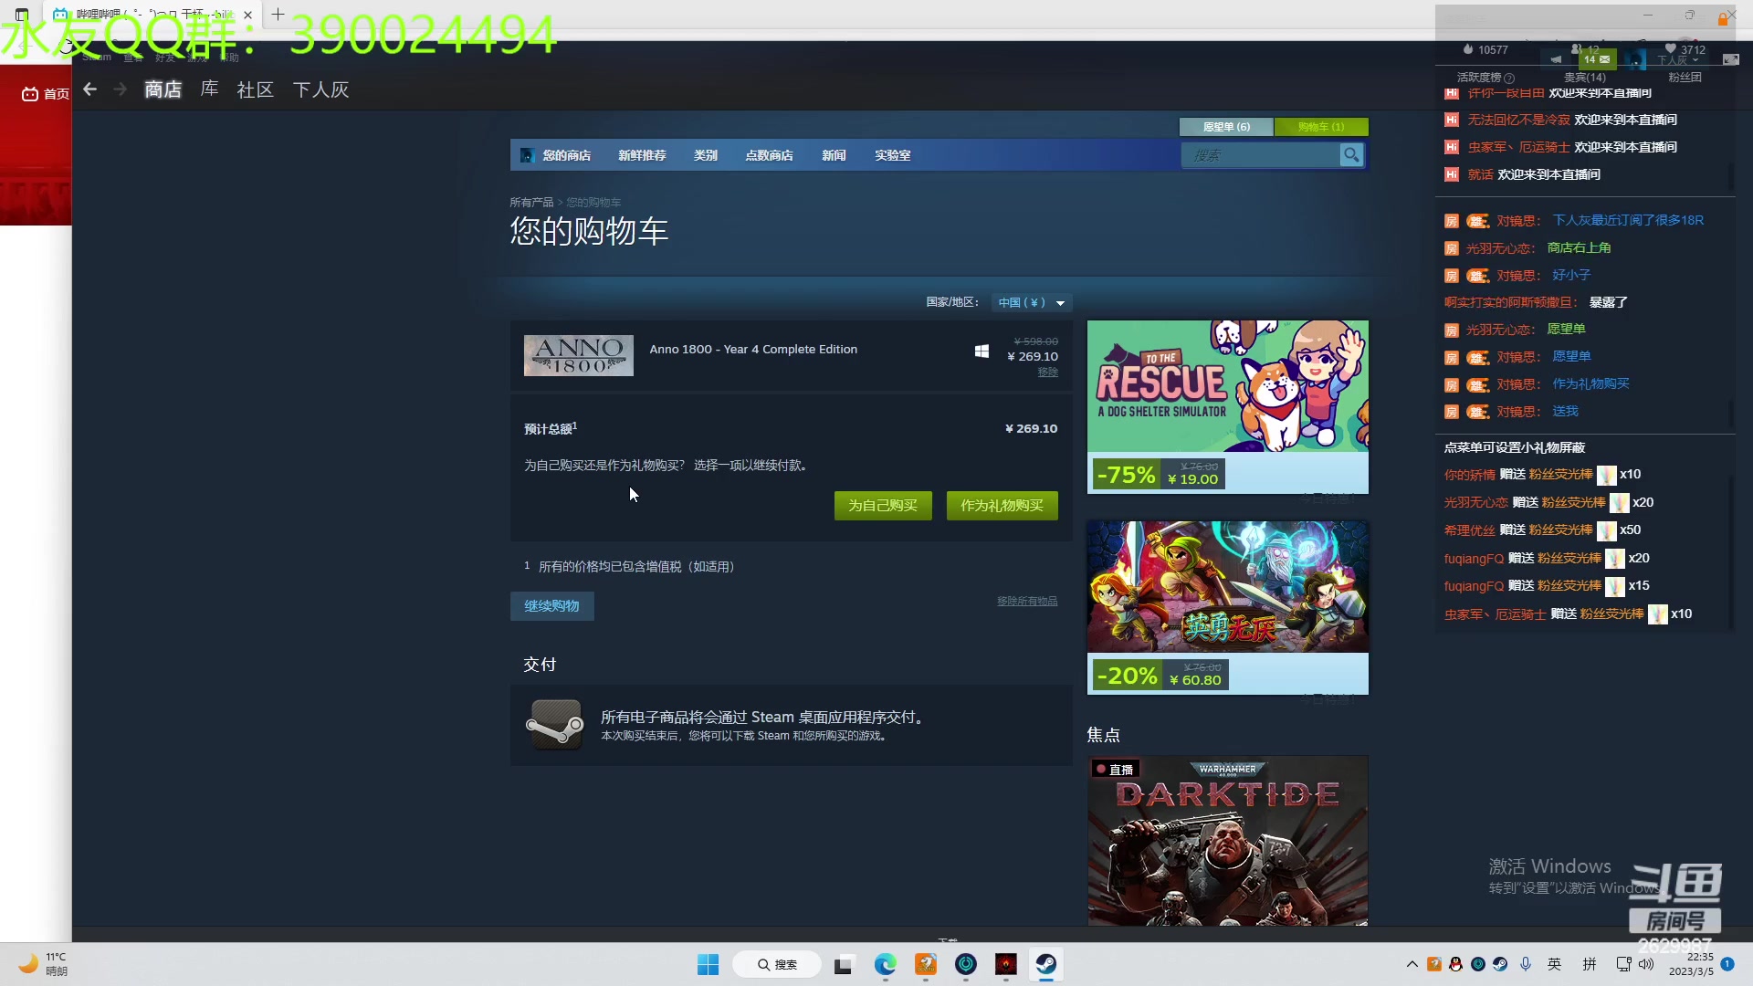The width and height of the screenshot is (1753, 986).
Task: Click the store search magnifier icon
Action: (x=1350, y=155)
